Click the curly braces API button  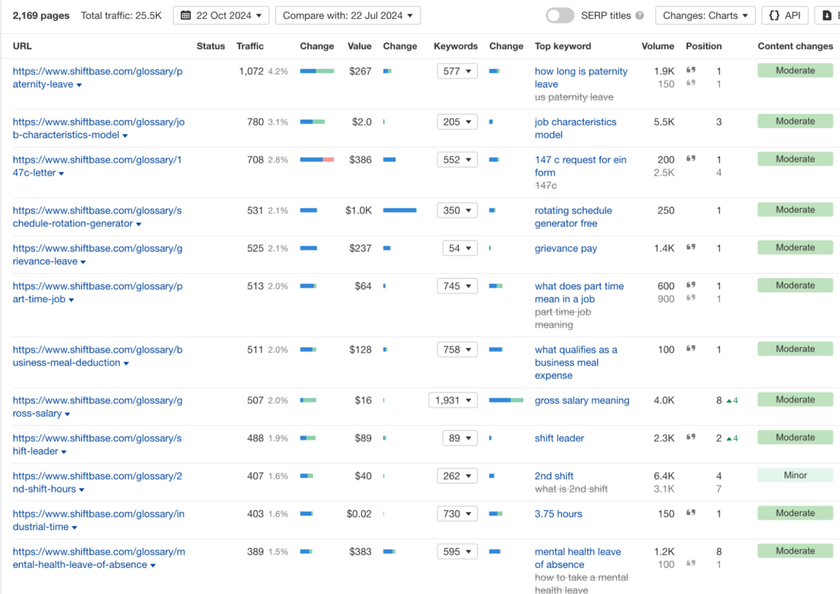[774, 15]
